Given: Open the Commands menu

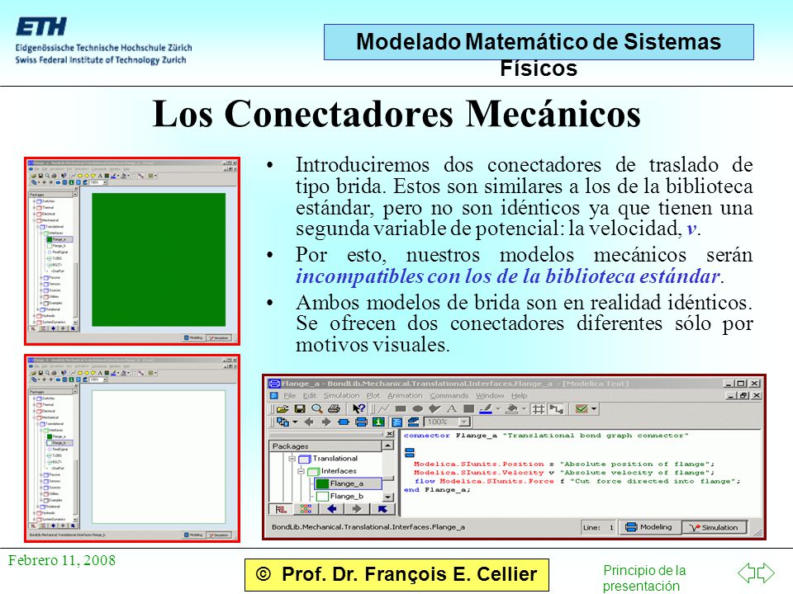Looking at the screenshot, I should click(449, 396).
